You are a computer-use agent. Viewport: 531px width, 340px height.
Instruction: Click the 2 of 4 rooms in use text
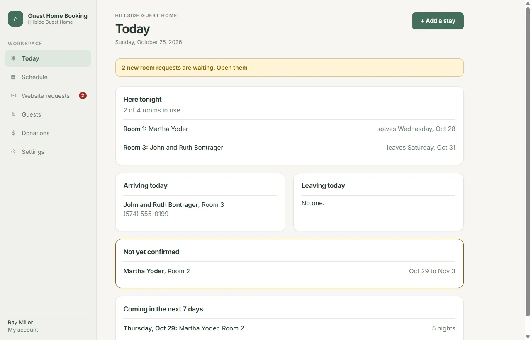point(151,110)
